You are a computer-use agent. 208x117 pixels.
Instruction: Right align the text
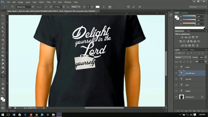pos(92,7)
